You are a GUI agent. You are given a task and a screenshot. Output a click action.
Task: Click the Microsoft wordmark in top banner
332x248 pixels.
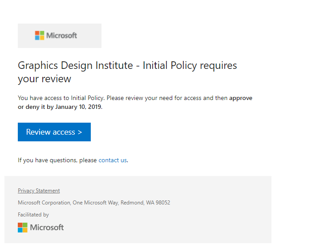[61, 36]
